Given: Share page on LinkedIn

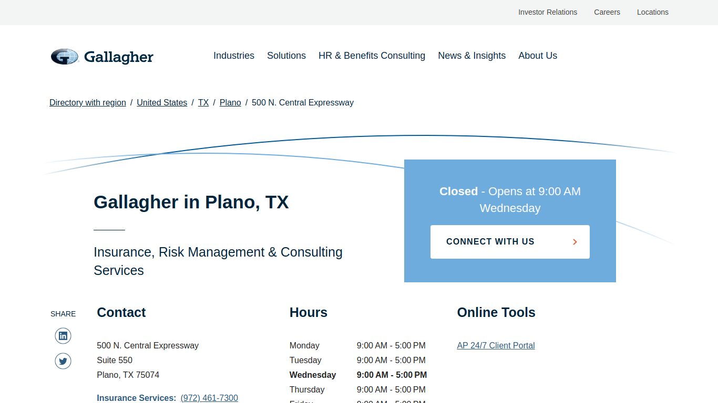Looking at the screenshot, I should (x=63, y=336).
